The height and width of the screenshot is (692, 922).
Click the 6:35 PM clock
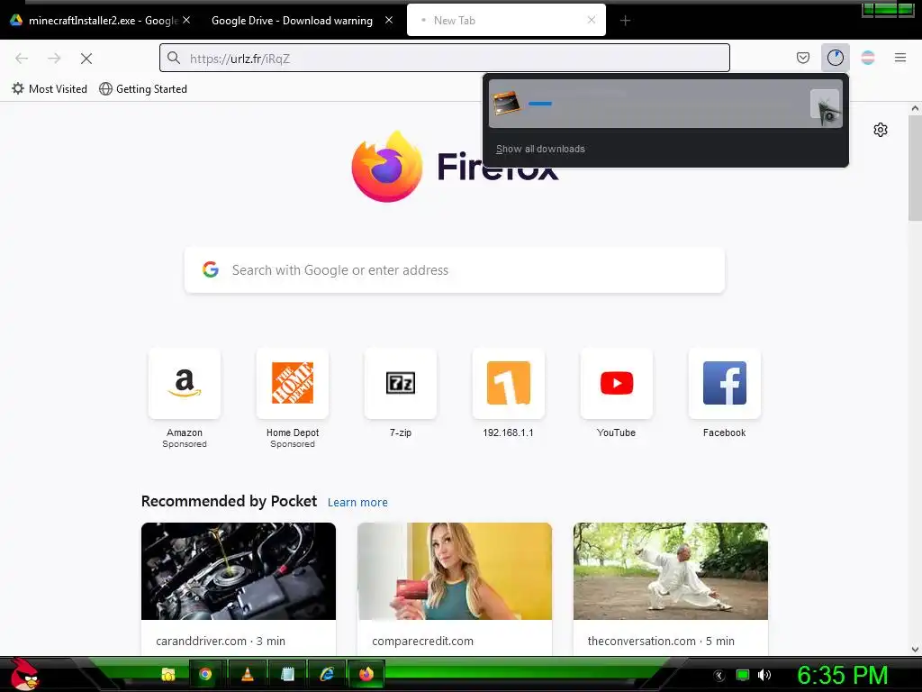842,675
